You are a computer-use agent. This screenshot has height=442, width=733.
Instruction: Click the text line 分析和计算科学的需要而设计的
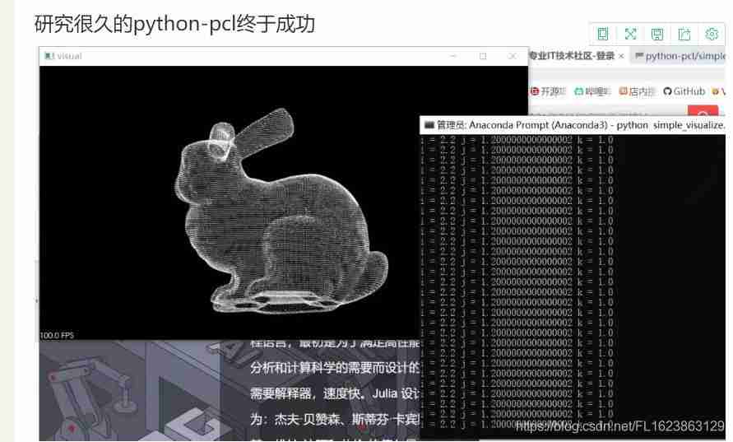[335, 368]
